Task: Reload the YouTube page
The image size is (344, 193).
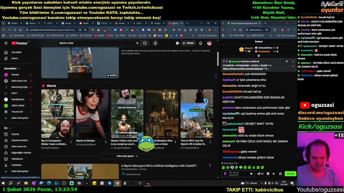Action: [15, 30]
